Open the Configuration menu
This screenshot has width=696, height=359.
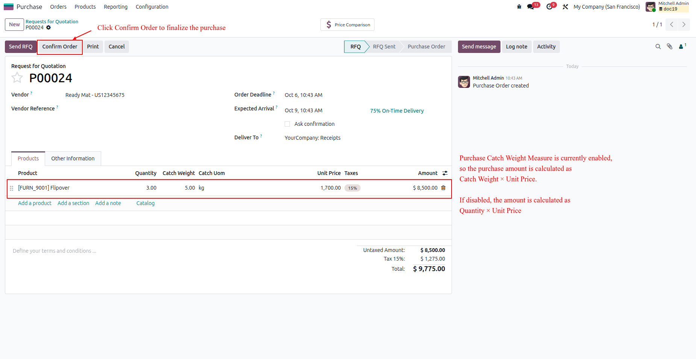coord(152,7)
